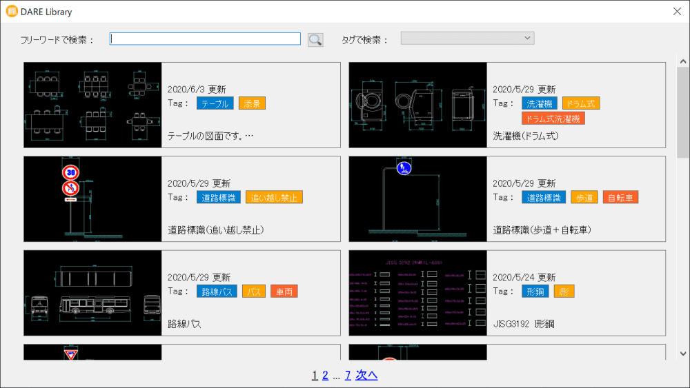
Task: Click the 道路標識（追い越し禁止） title text
Action: click(216, 229)
